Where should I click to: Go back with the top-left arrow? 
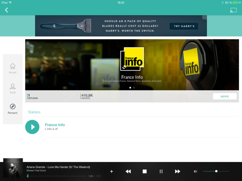pyautogui.click(x=7, y=10)
